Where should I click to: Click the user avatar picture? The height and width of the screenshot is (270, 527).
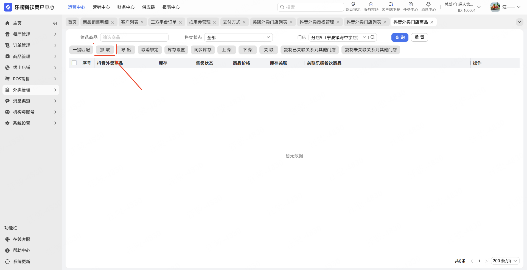495,7
